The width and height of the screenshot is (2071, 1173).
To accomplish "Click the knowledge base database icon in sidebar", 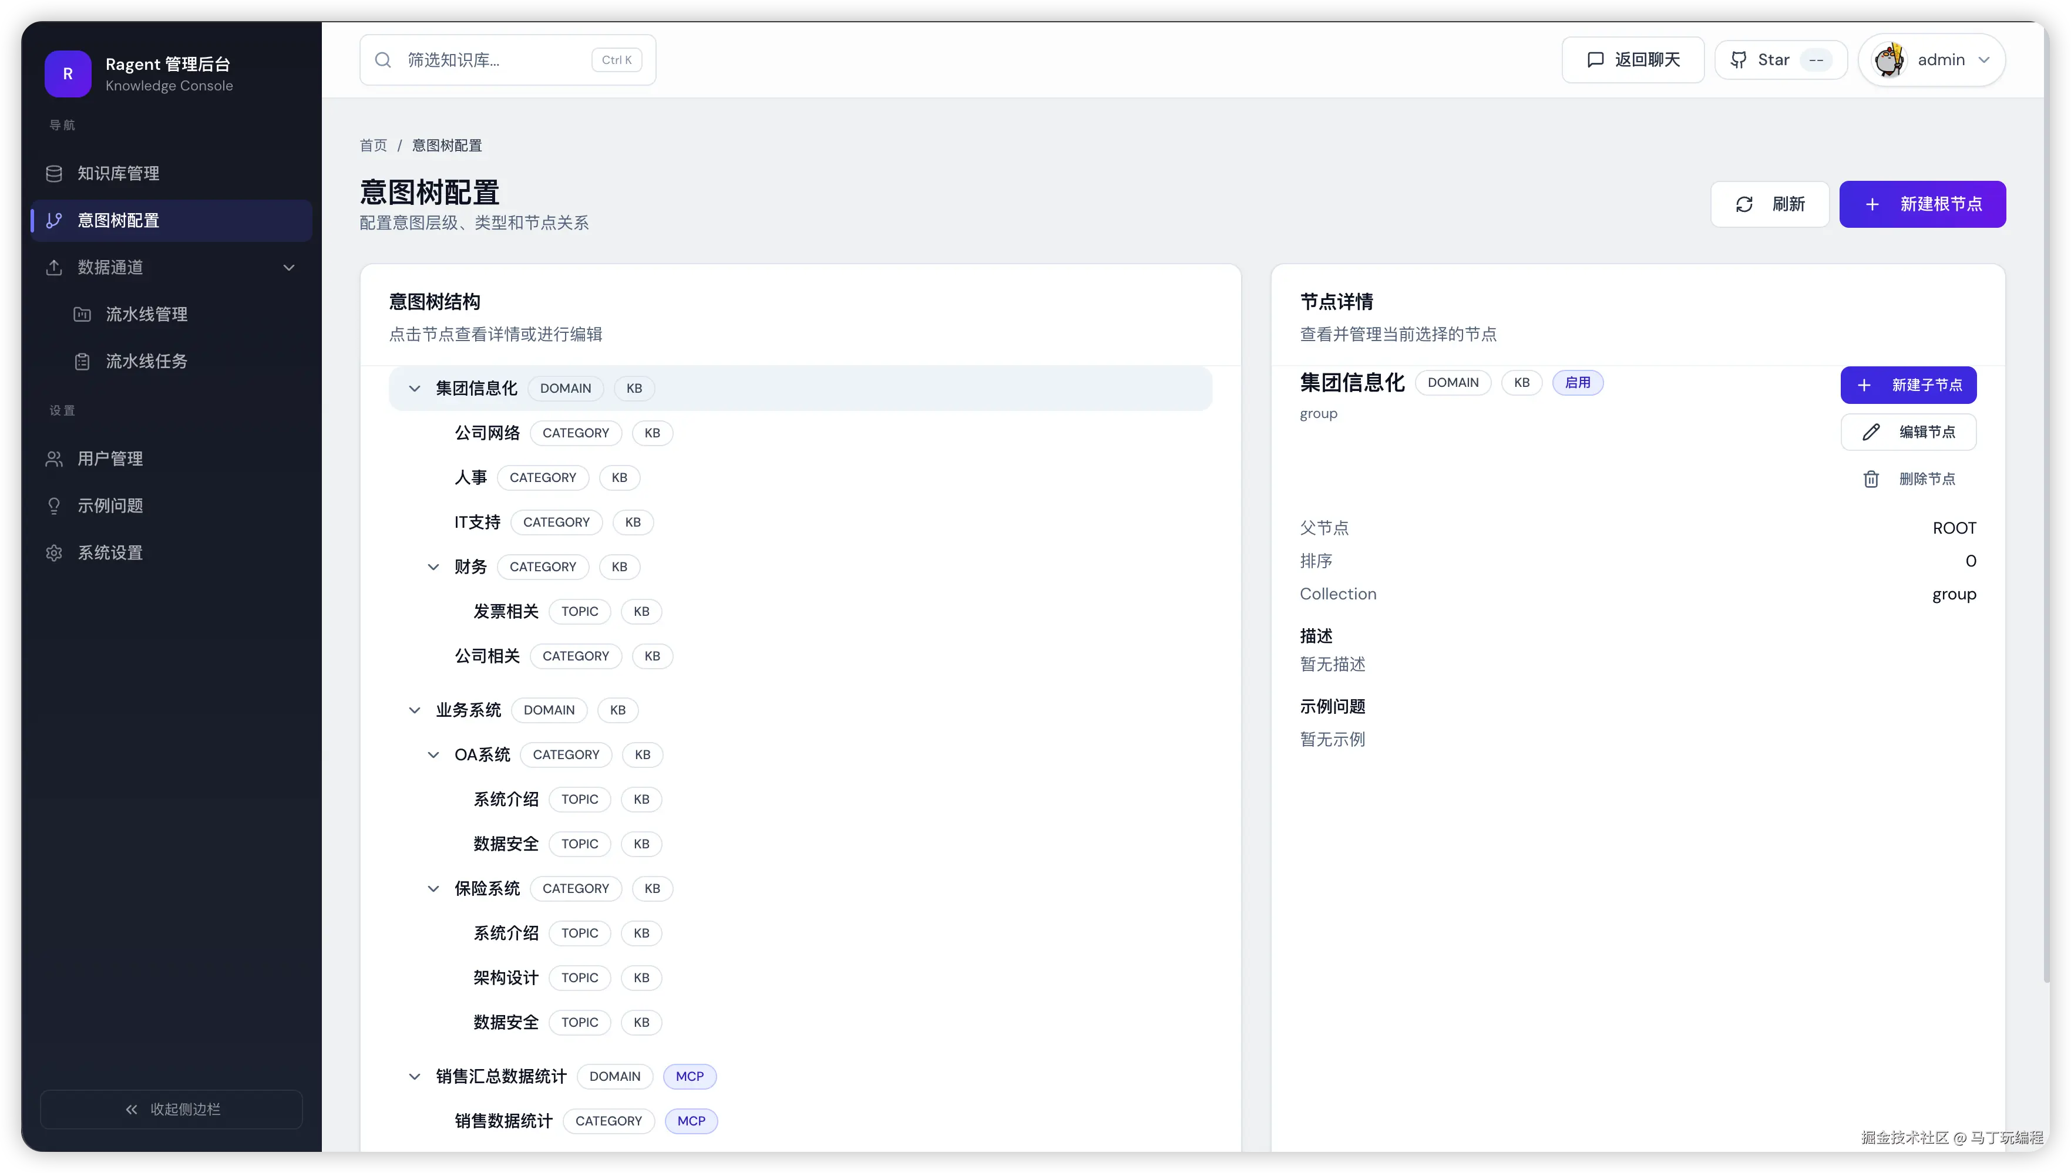I will pyautogui.click(x=54, y=173).
